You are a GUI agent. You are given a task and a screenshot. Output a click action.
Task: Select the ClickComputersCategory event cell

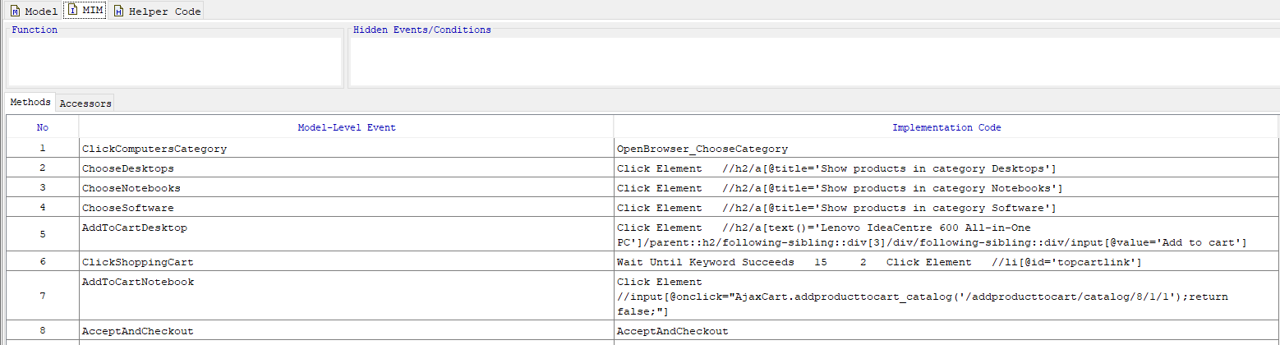346,149
